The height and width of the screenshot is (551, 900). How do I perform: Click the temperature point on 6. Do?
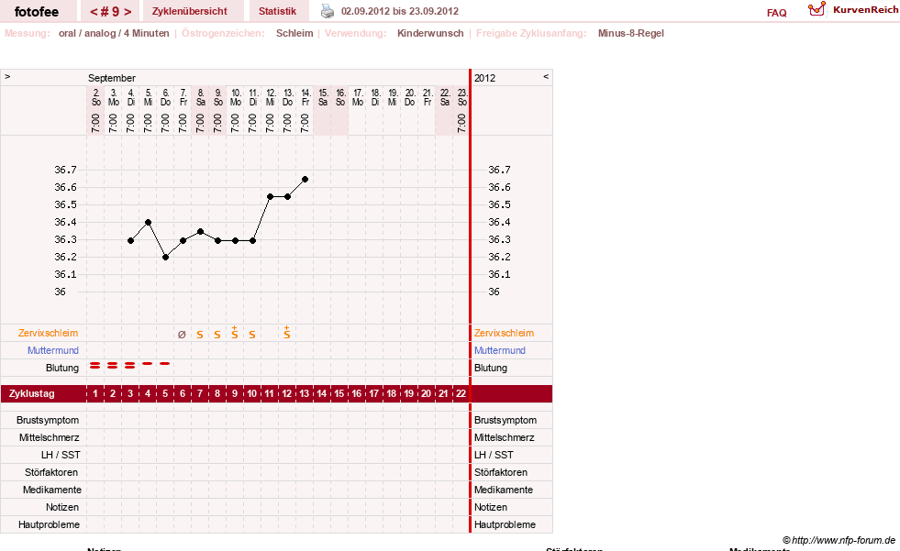(165, 258)
